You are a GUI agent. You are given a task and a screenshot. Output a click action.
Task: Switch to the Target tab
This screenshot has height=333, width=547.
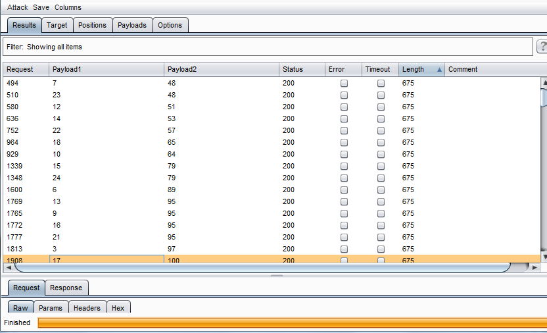(x=57, y=25)
